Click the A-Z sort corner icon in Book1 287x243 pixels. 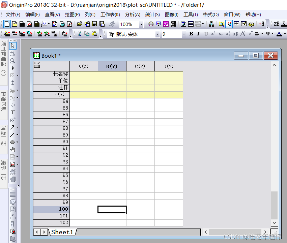click(x=37, y=65)
